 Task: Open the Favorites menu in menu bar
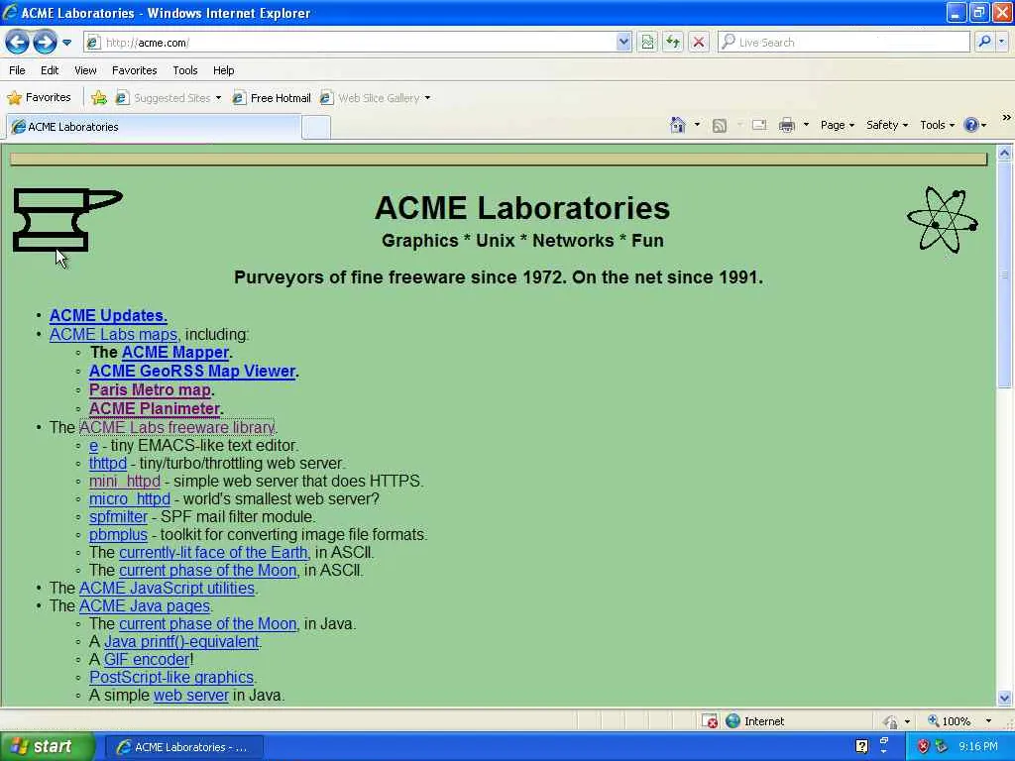pos(134,70)
